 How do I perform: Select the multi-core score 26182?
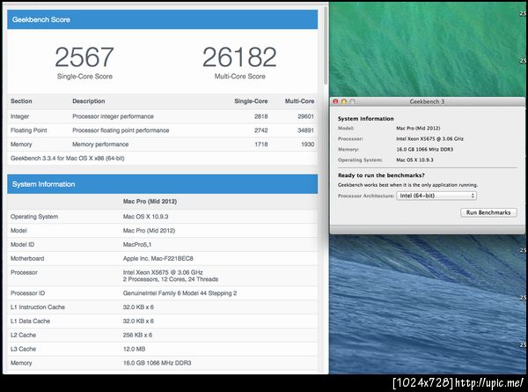(x=239, y=57)
